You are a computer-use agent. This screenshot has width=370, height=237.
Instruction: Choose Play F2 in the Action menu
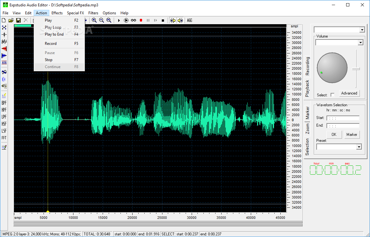click(59, 20)
